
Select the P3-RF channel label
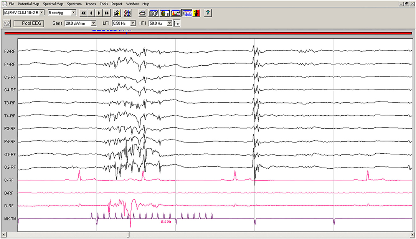[10, 128]
